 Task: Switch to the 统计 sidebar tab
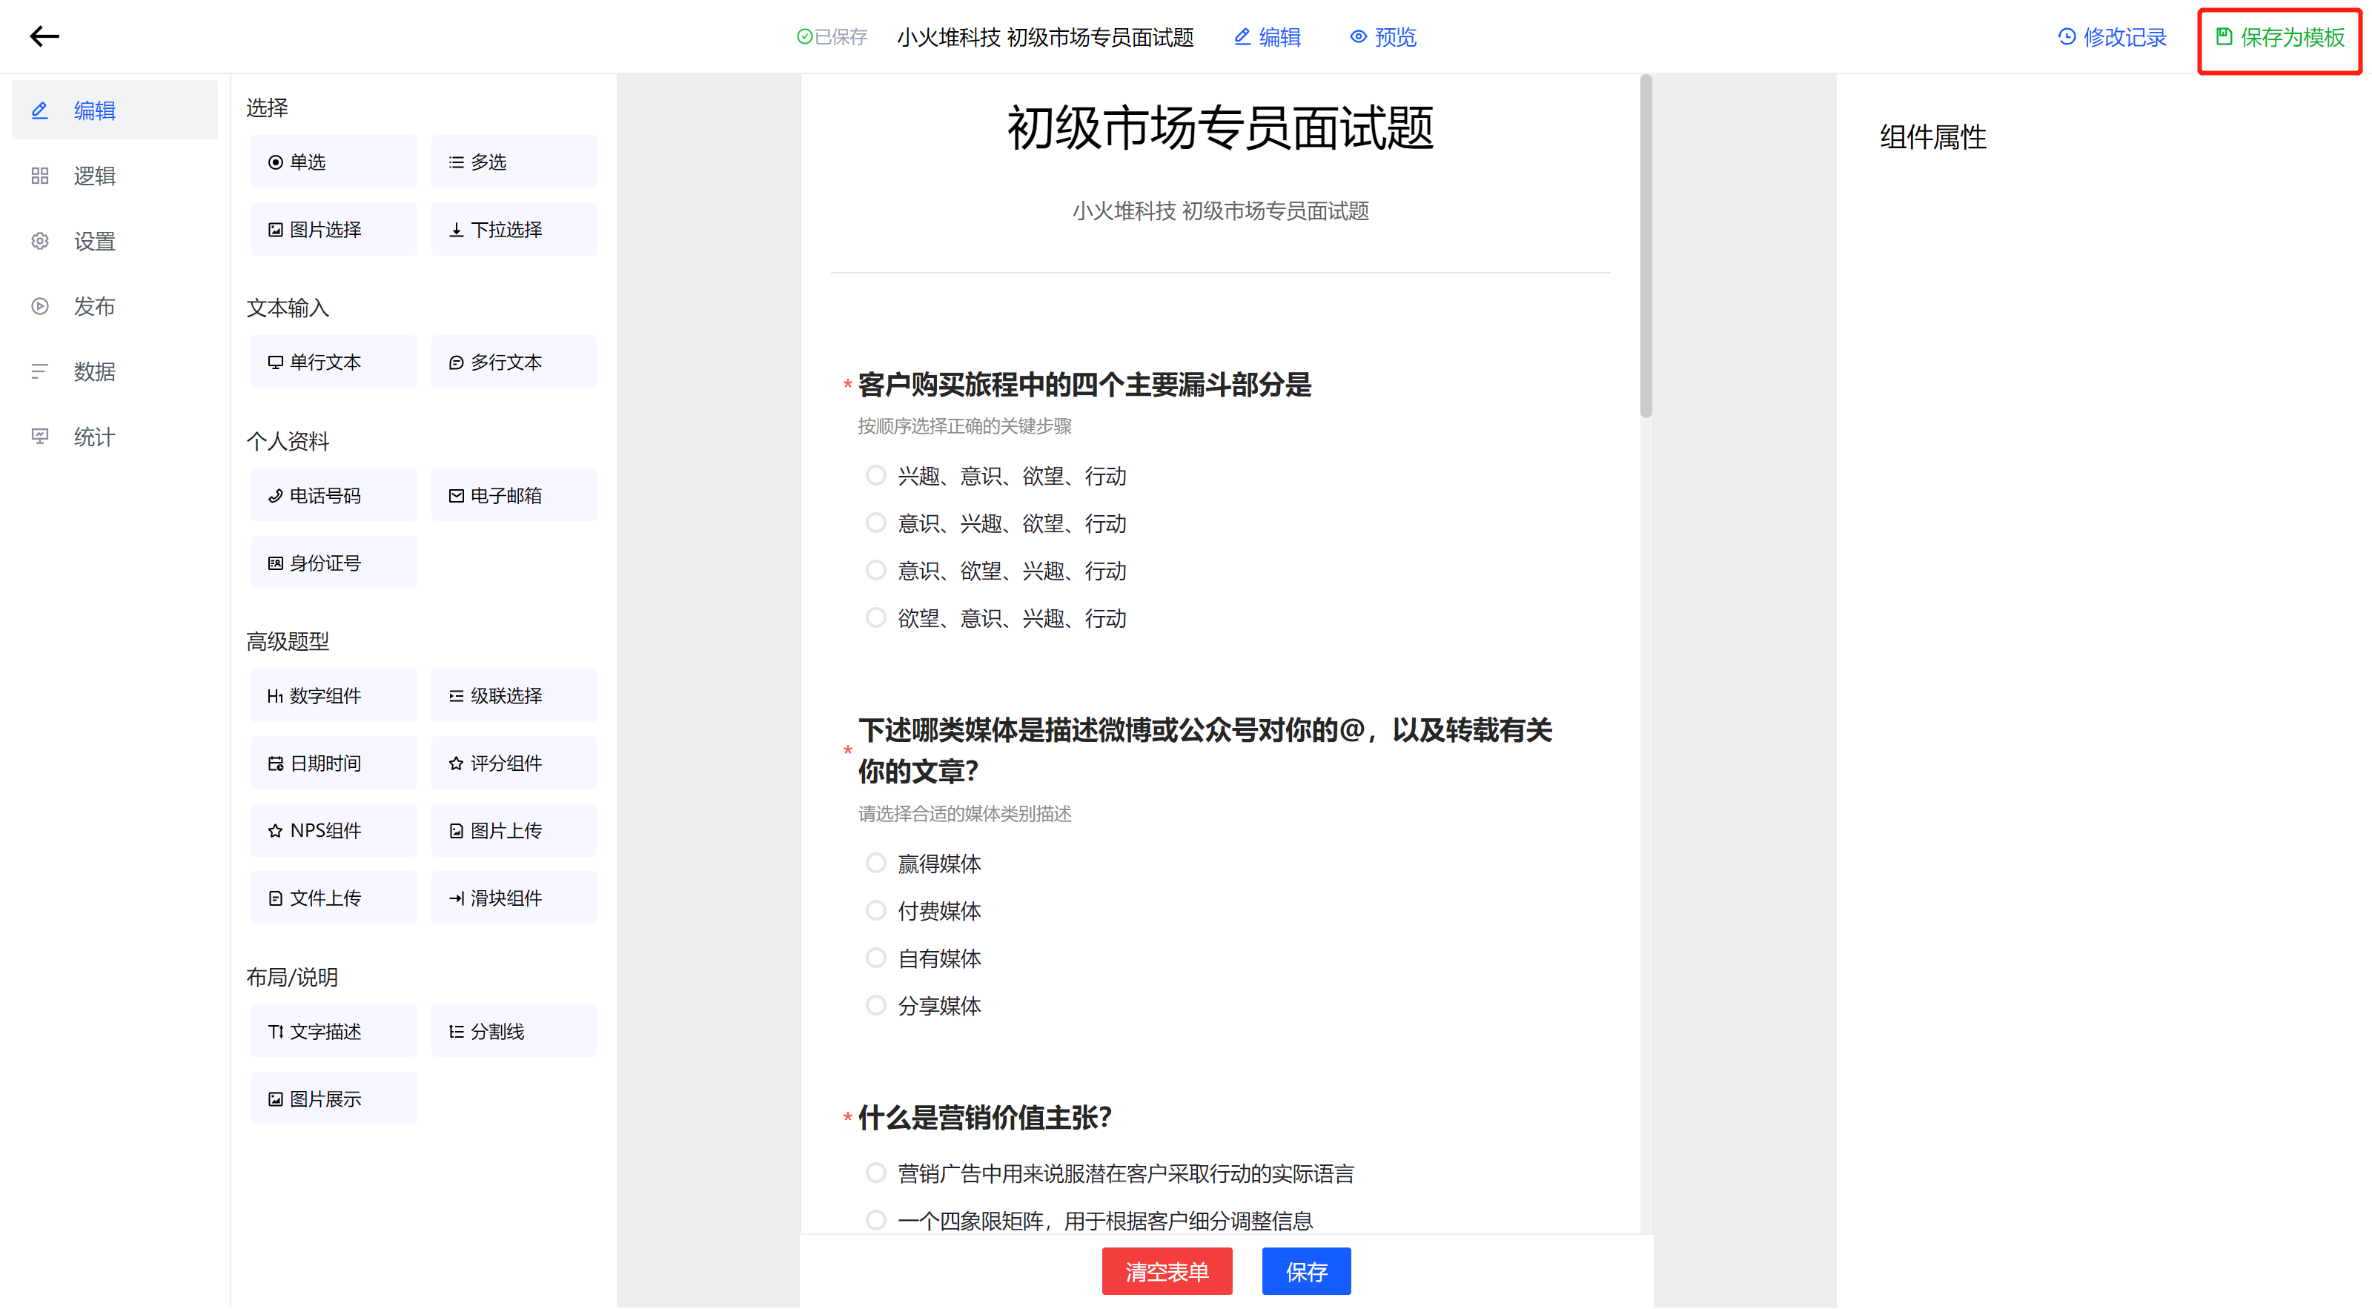click(x=94, y=437)
